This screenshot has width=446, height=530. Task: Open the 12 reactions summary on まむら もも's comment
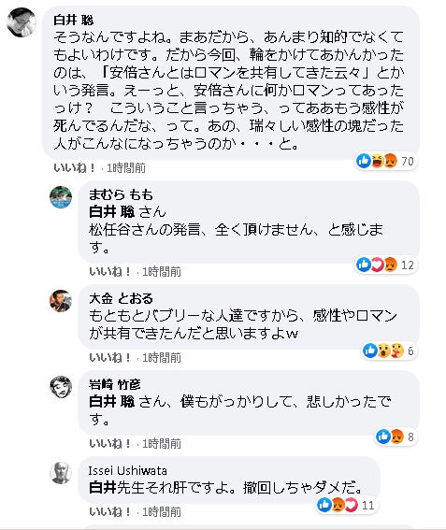(386, 265)
